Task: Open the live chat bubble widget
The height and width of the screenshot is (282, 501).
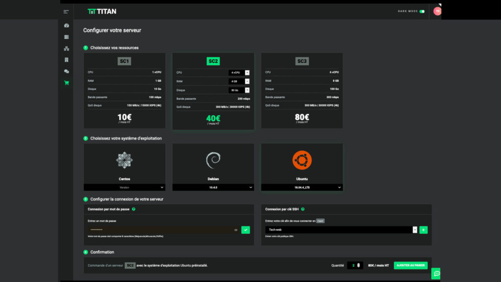Action: point(436,274)
